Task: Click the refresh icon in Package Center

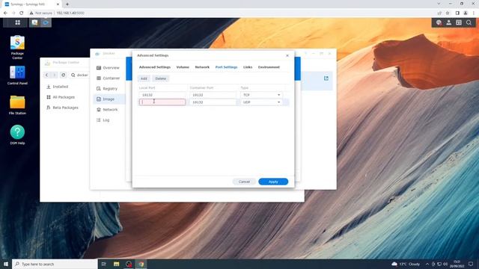Action: point(63,75)
